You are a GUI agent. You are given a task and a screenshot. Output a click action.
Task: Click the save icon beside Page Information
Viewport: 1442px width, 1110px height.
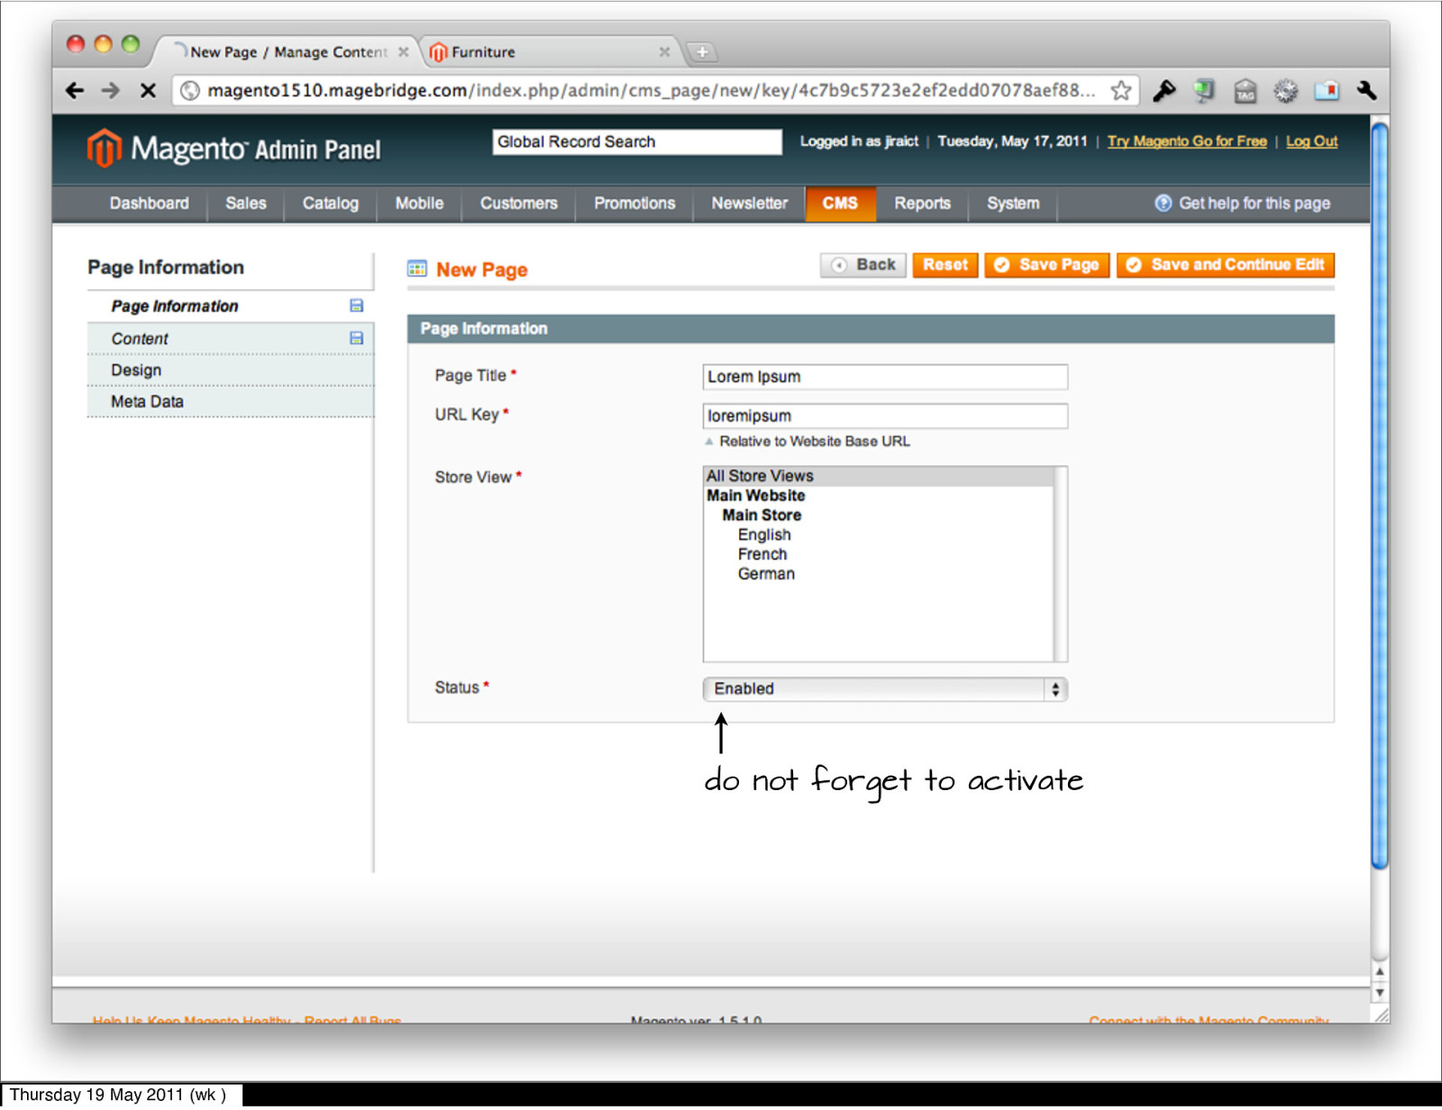pyautogui.click(x=356, y=305)
